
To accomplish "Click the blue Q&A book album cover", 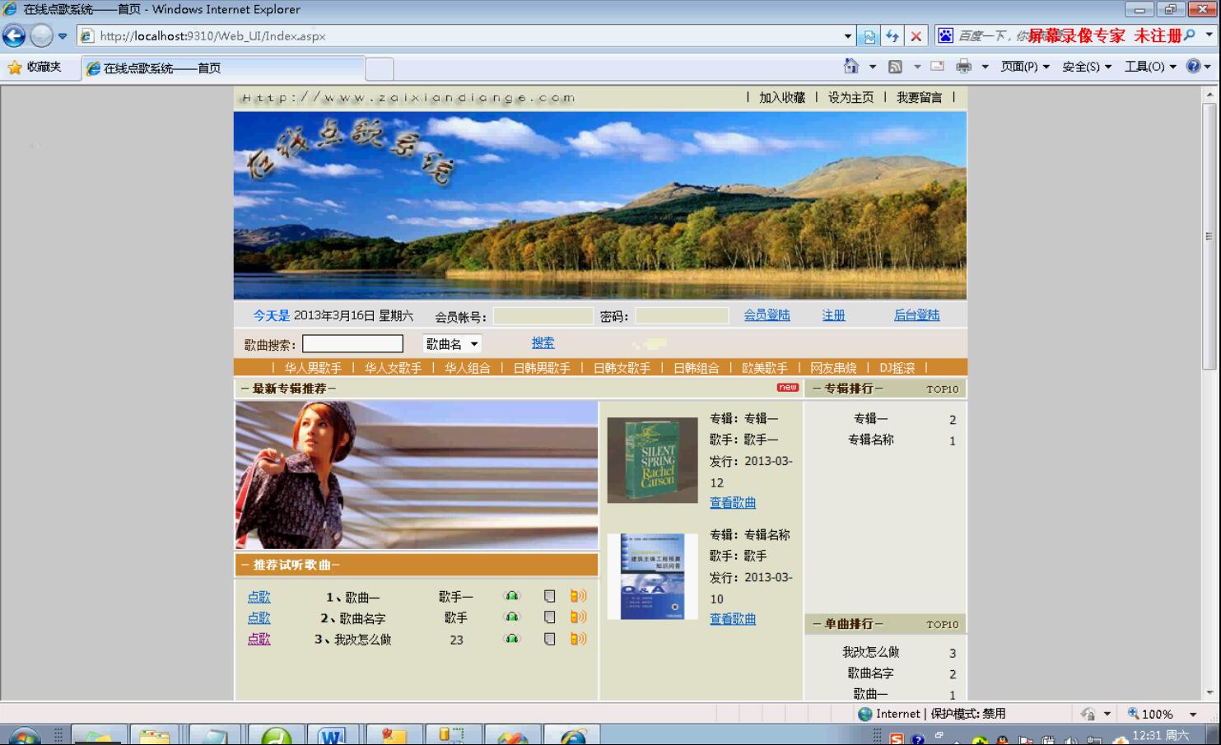I will click(x=652, y=576).
